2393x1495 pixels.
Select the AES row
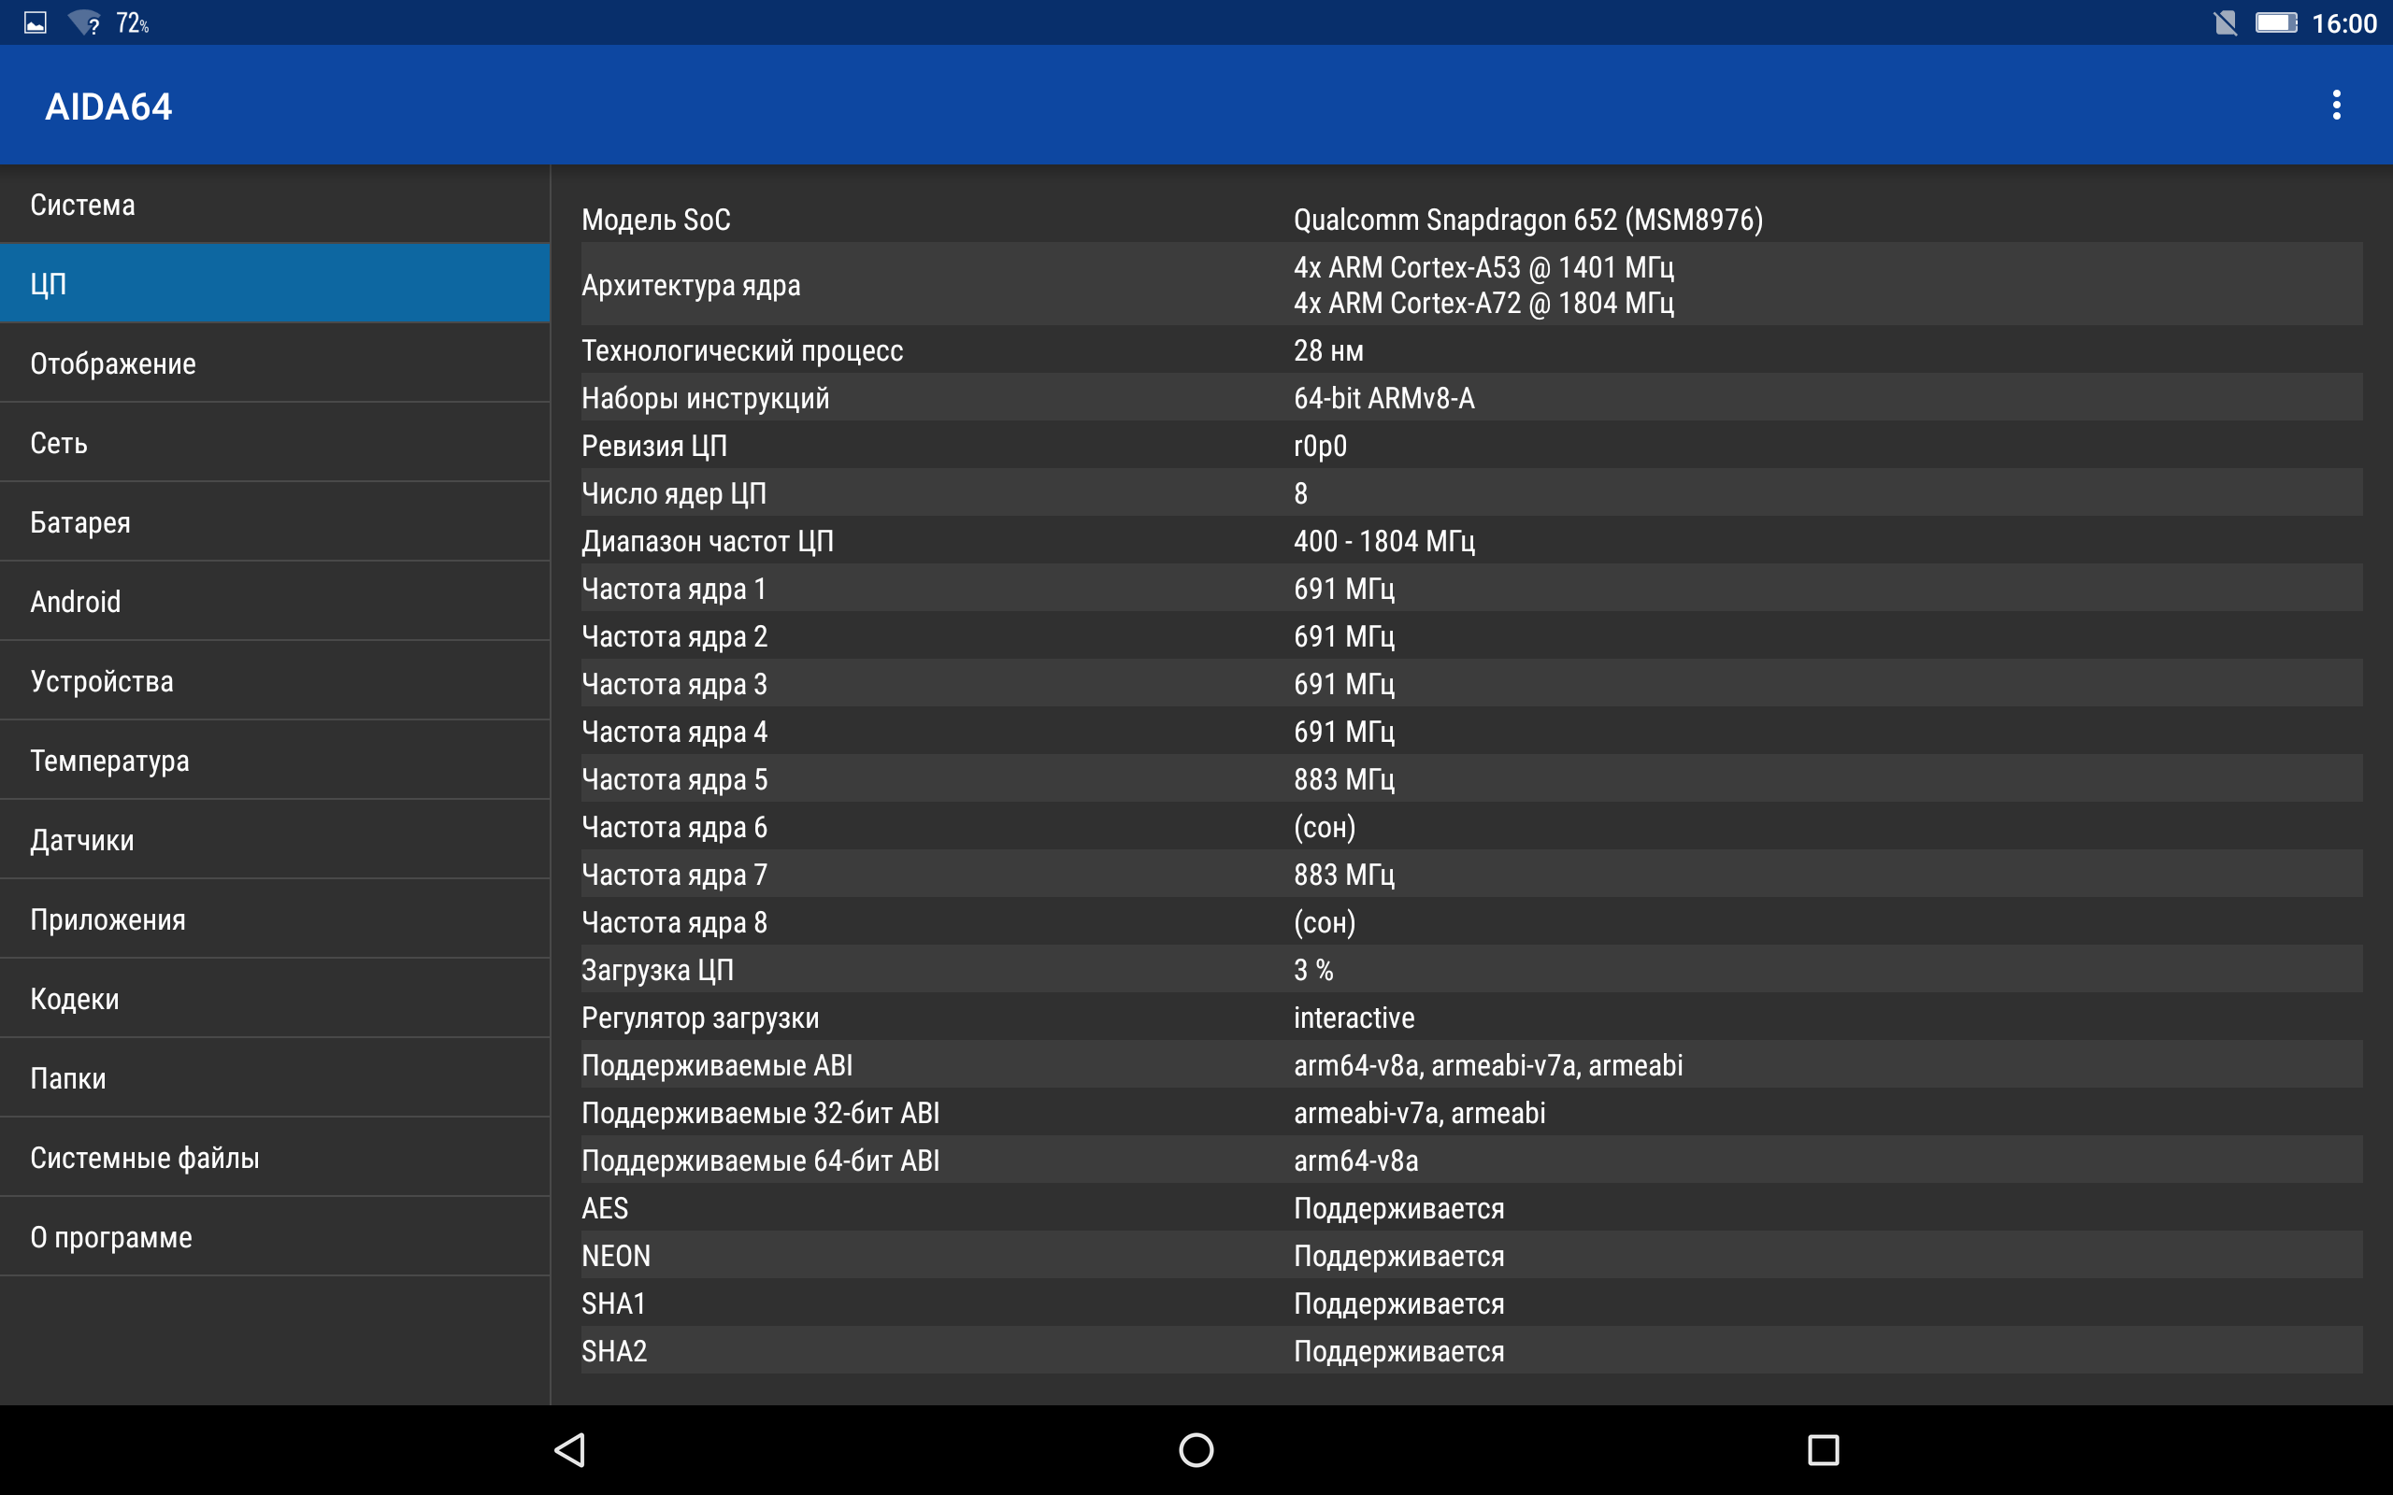tap(1471, 1207)
